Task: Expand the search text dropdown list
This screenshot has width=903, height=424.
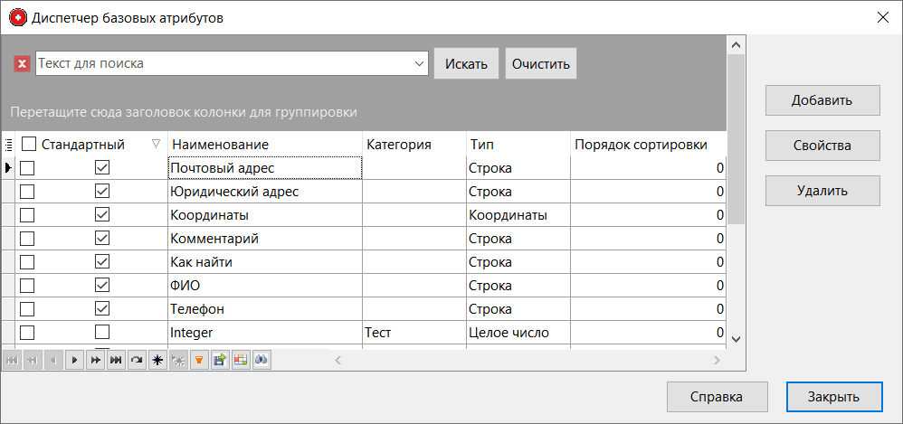Action: pos(419,63)
